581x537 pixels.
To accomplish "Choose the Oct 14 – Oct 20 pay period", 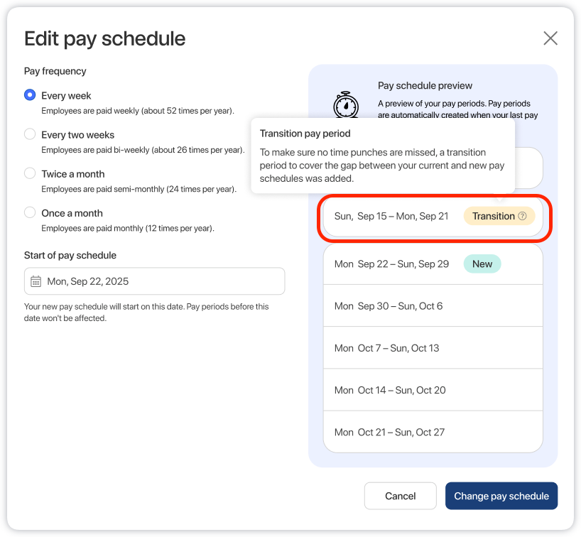I will (x=390, y=390).
